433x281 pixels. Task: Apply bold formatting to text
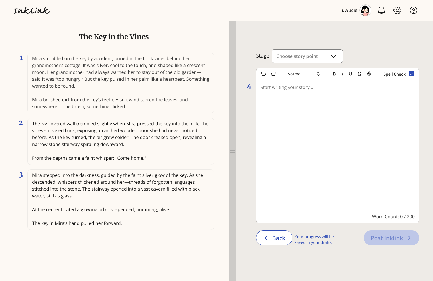point(334,74)
